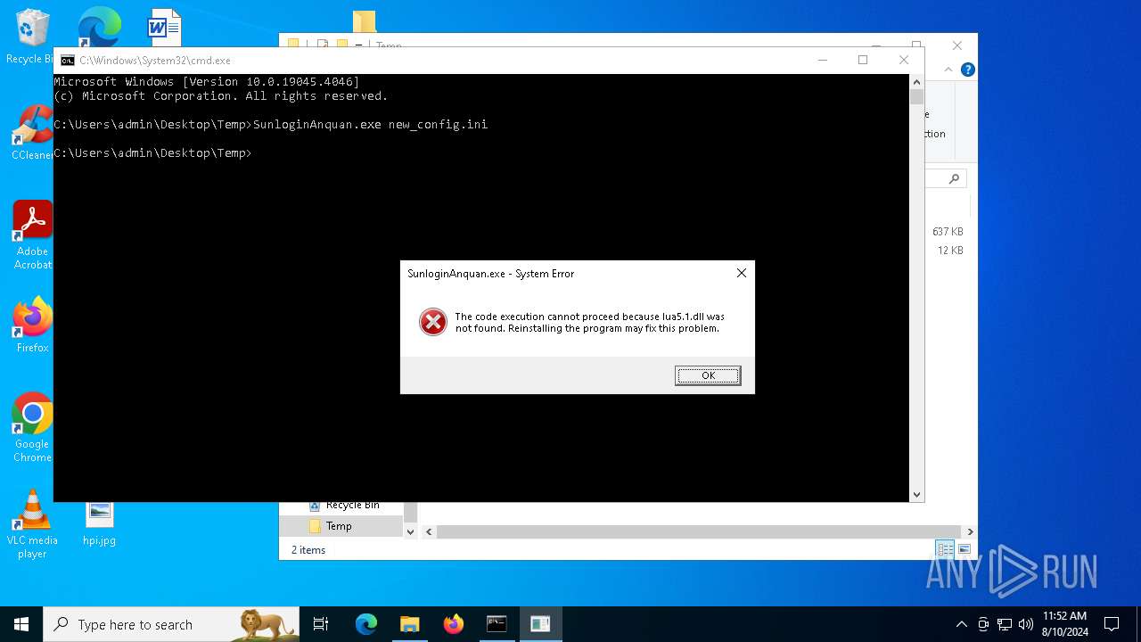Launch the Firefox desktop shortcut

pos(32,325)
